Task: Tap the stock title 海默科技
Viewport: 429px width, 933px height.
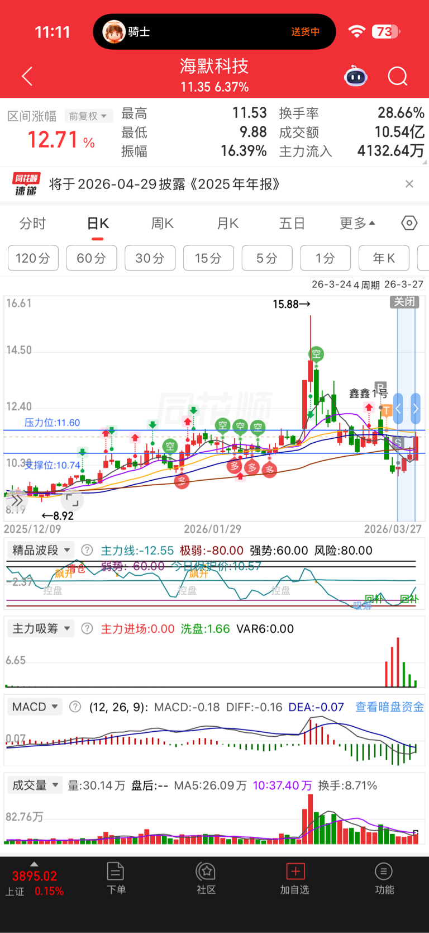Action: (x=214, y=67)
